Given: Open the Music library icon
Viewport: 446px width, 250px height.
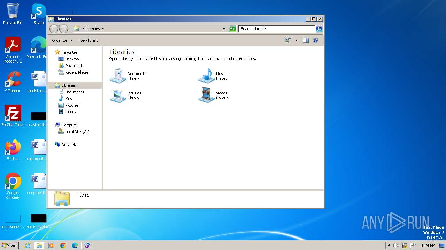Looking at the screenshot, I should [x=206, y=76].
